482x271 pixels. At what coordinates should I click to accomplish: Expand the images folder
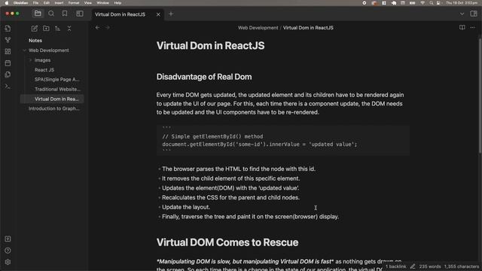(42, 60)
